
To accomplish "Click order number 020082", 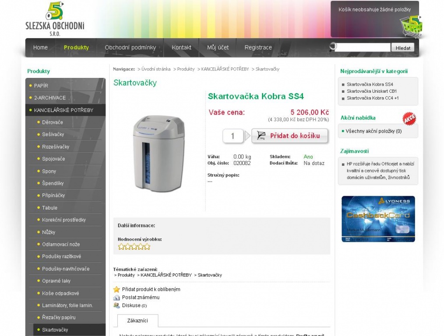I will point(242,163).
